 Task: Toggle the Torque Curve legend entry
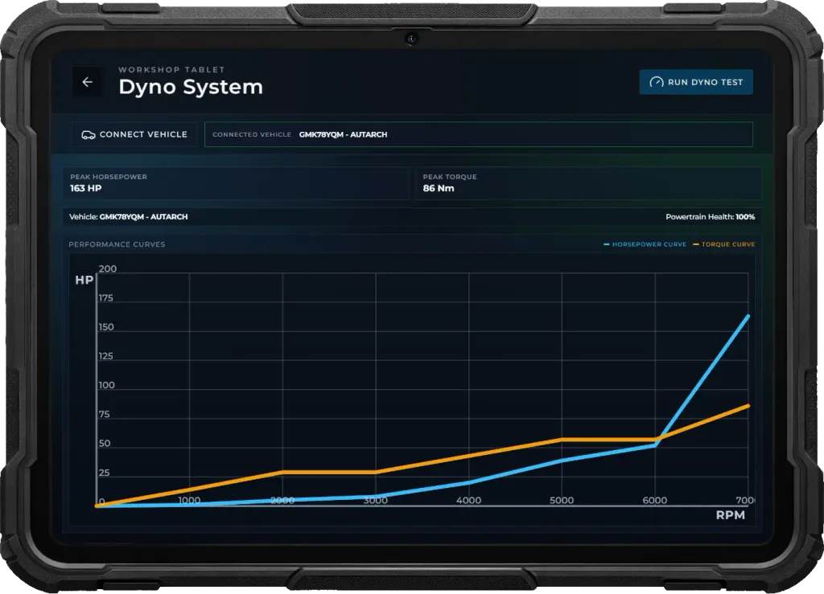point(724,244)
